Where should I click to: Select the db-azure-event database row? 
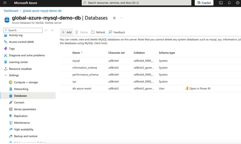pos(150,89)
